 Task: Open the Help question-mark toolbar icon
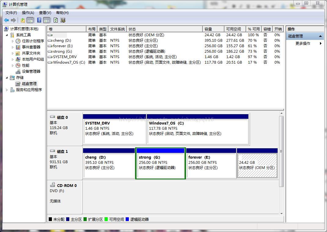(39, 20)
